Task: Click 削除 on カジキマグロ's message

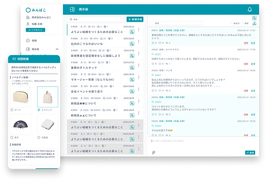Action: click(246, 64)
